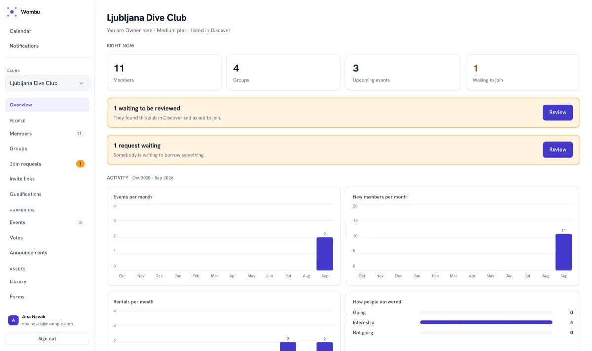Screen dimensions: 592x351
Task: Open the Ljubljana Dive Club selector dropdown
Action: (47, 83)
